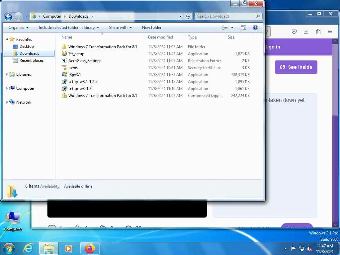Image resolution: width=340 pixels, height=255 pixels.
Task: Click the Pocket icon in Firefox toolbar
Action: pos(294,32)
